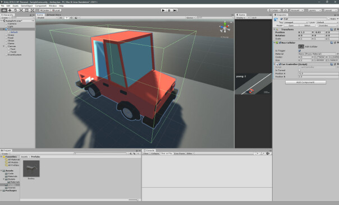Viewport: 339px width, 205px height.
Task: Click Console Clear button
Action: (x=146, y=153)
